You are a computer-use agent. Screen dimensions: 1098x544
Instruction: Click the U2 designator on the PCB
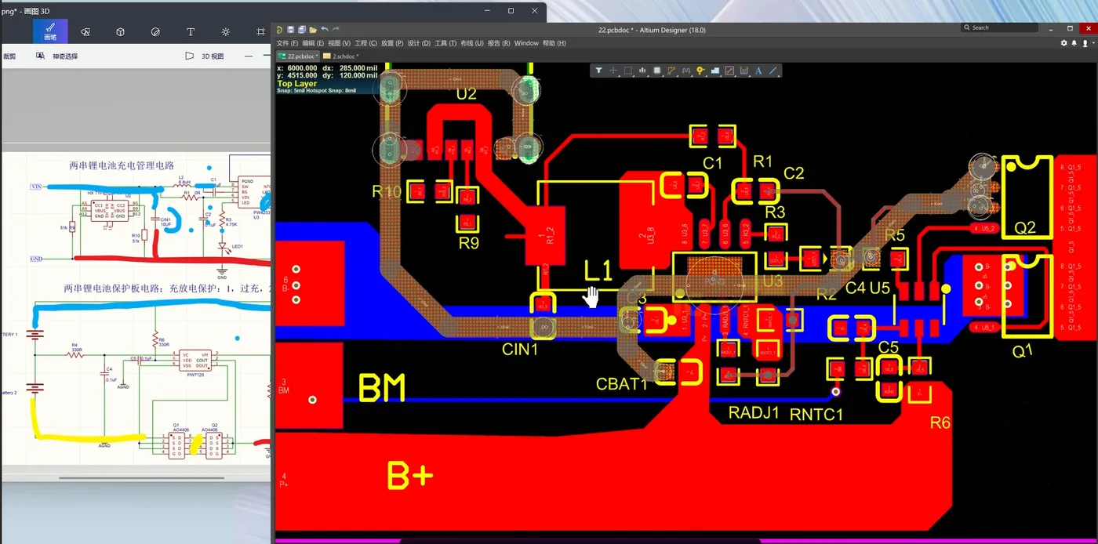point(466,93)
